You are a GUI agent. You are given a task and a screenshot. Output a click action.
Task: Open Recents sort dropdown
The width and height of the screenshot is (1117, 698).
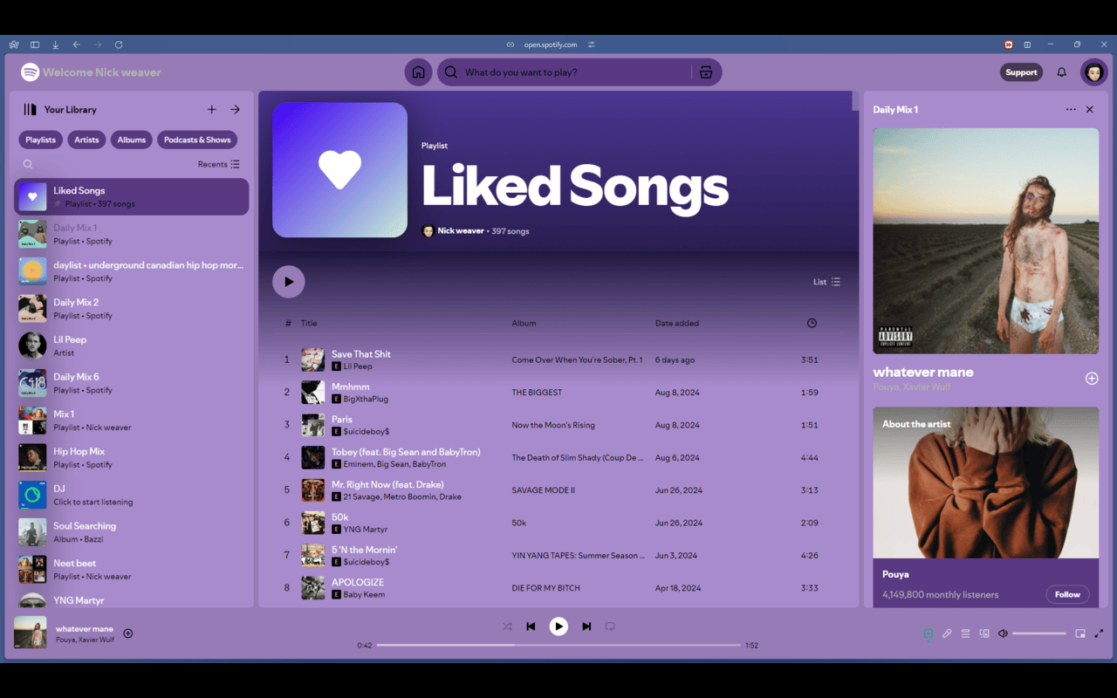coord(218,164)
